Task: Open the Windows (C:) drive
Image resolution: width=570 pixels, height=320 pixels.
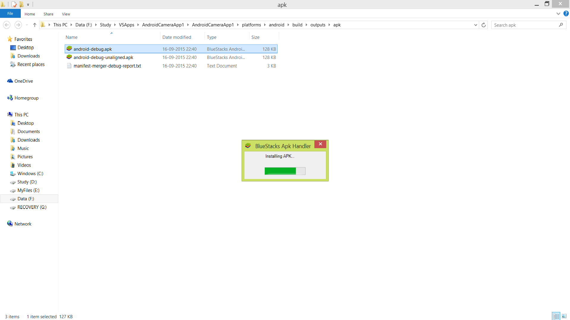Action: click(30, 174)
